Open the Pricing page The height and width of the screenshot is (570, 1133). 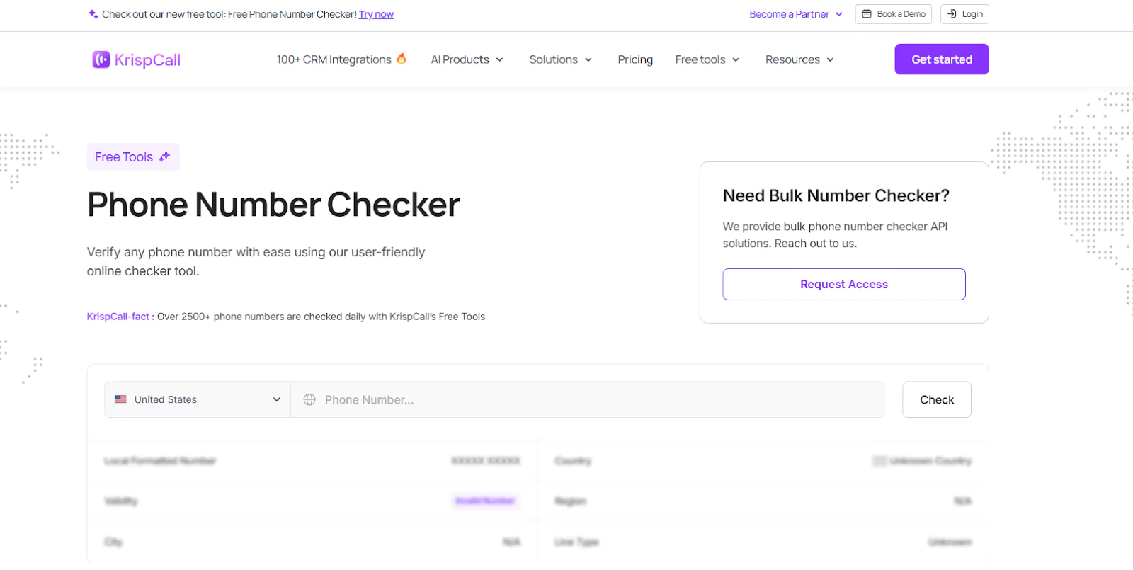point(635,59)
